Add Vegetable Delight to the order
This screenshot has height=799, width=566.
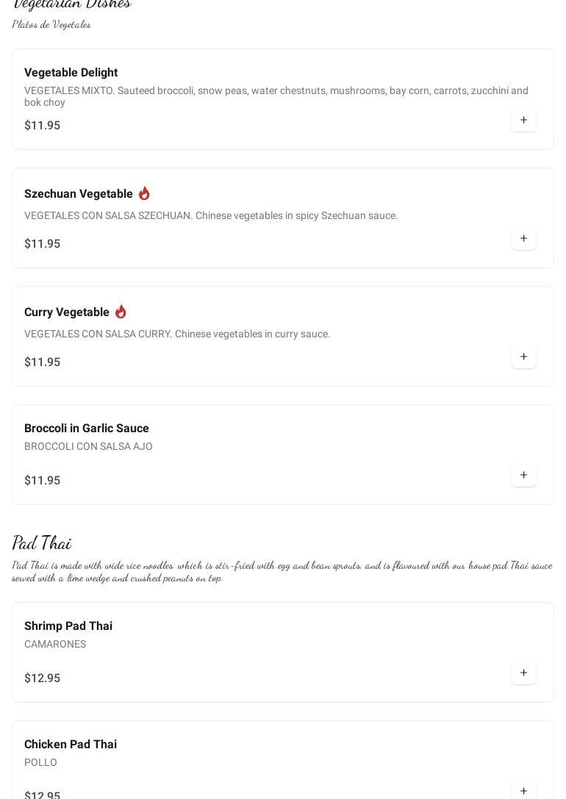523,120
